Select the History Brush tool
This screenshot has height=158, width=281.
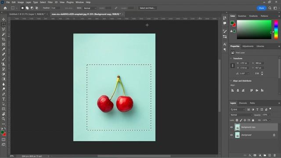(4, 69)
